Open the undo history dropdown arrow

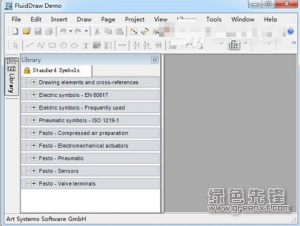71,31
